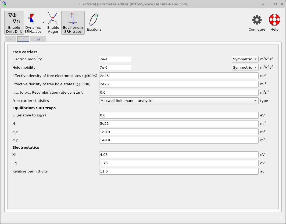The width and height of the screenshot is (286, 224).
Task: Switch to the n+ layer tab
Action: pyautogui.click(x=38, y=39)
